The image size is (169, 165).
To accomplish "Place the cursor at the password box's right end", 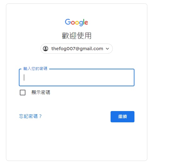I will click(x=132, y=77).
